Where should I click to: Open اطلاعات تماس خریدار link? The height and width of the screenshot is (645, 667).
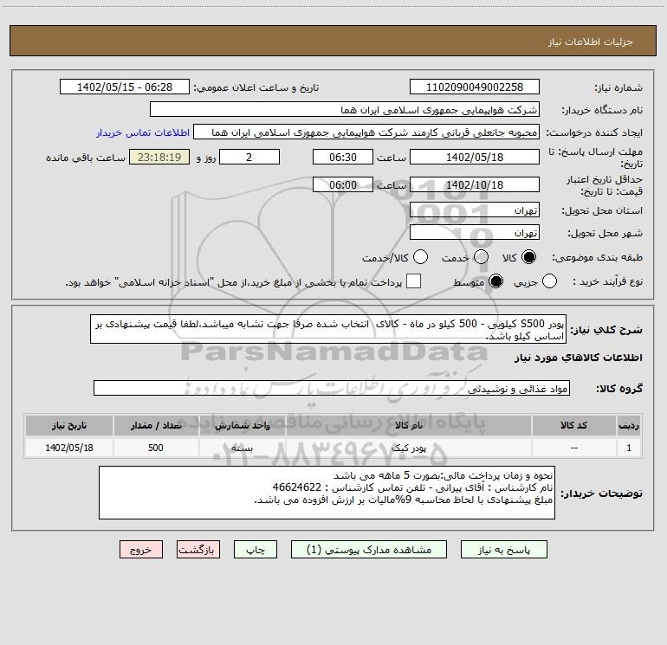[x=143, y=132]
